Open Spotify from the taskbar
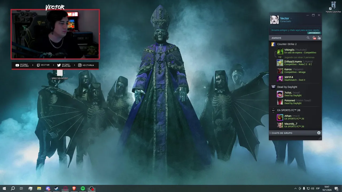Viewport: 342px width, 192px height. tap(83, 189)
